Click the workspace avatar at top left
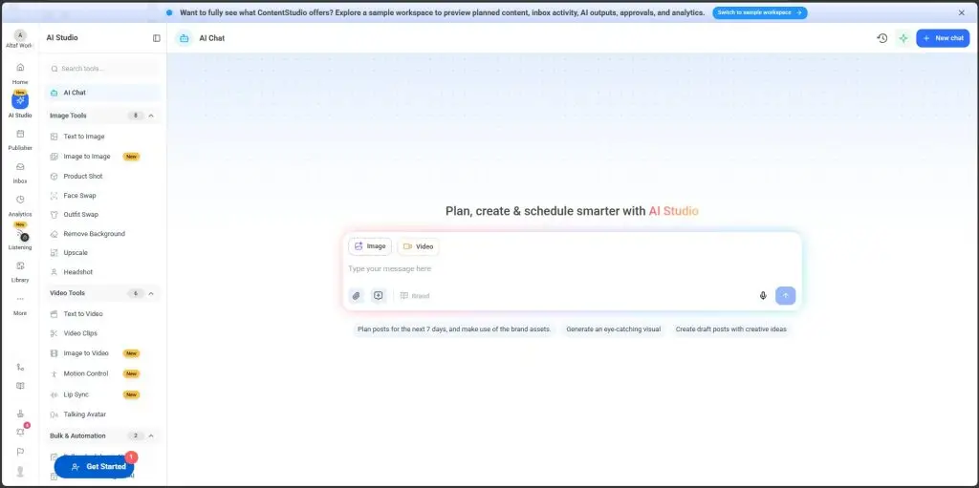 pyautogui.click(x=20, y=35)
